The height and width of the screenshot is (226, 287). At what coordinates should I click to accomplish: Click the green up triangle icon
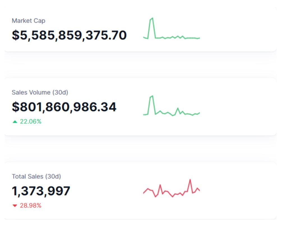point(15,122)
